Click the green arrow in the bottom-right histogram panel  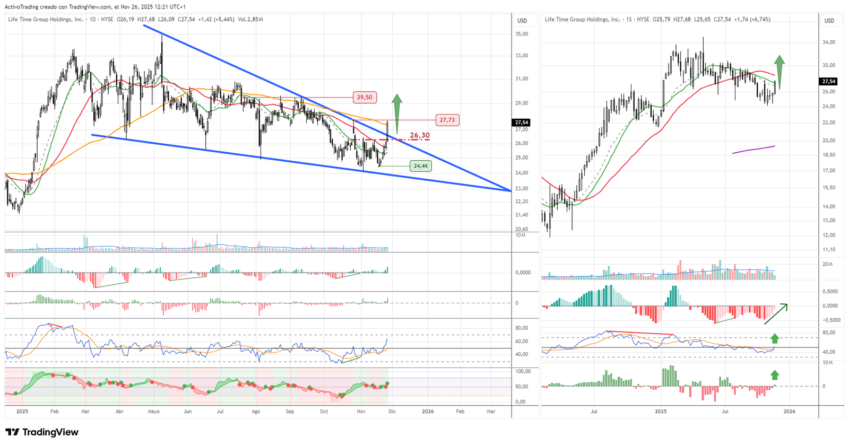point(775,375)
